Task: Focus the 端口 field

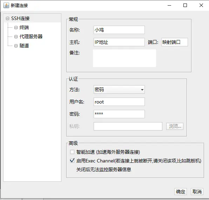Action: tap(175, 42)
